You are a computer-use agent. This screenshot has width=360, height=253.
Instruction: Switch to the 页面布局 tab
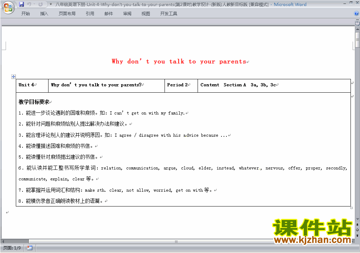click(x=67, y=14)
